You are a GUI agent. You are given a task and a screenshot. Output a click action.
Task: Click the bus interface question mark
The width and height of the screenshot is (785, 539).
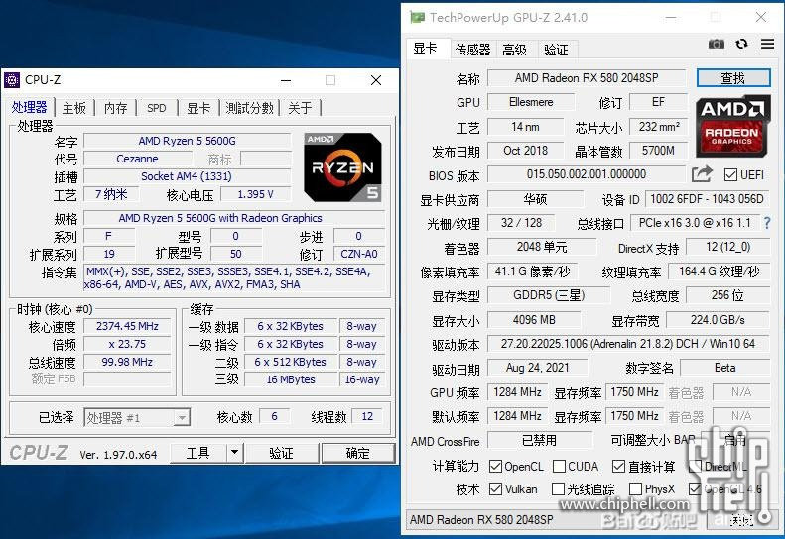click(x=767, y=223)
